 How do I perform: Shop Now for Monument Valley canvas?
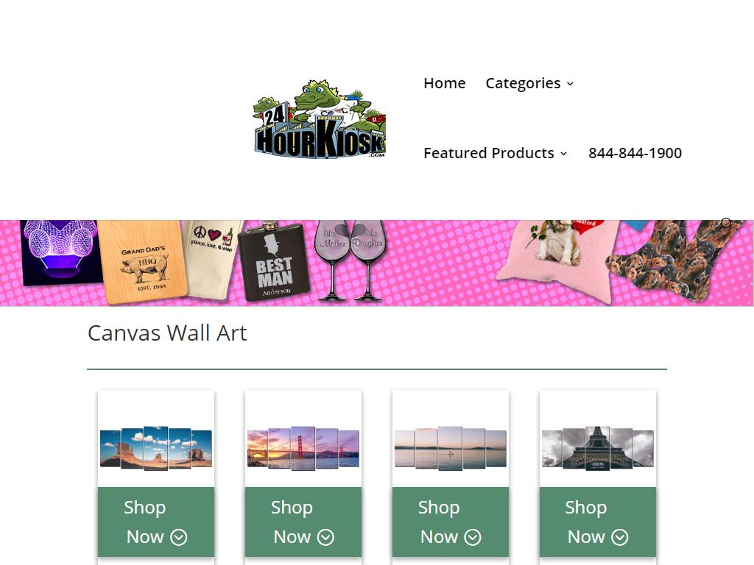coord(156,522)
